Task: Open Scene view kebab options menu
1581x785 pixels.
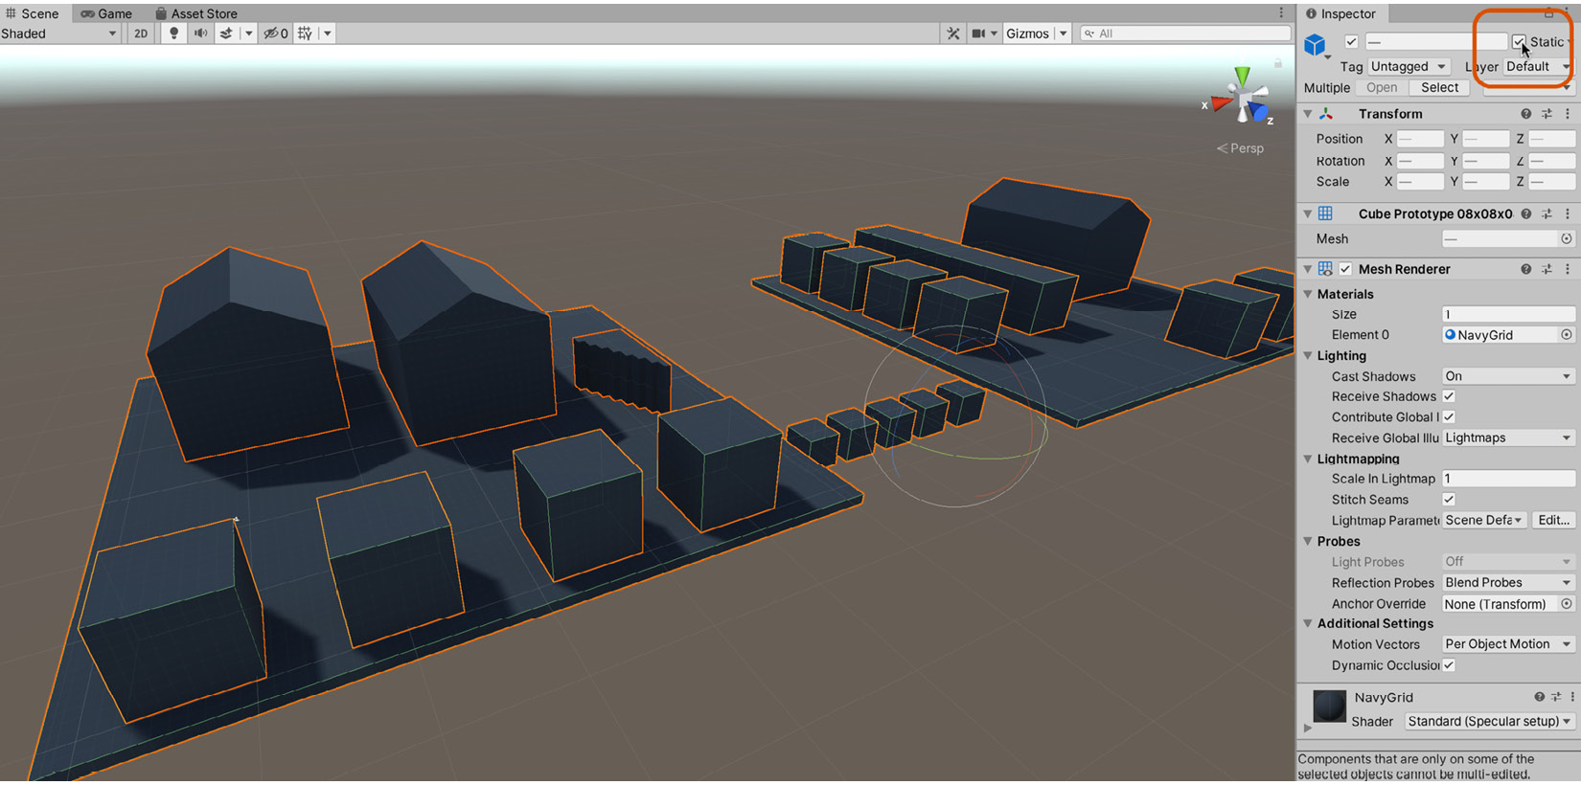Action: (x=1281, y=13)
